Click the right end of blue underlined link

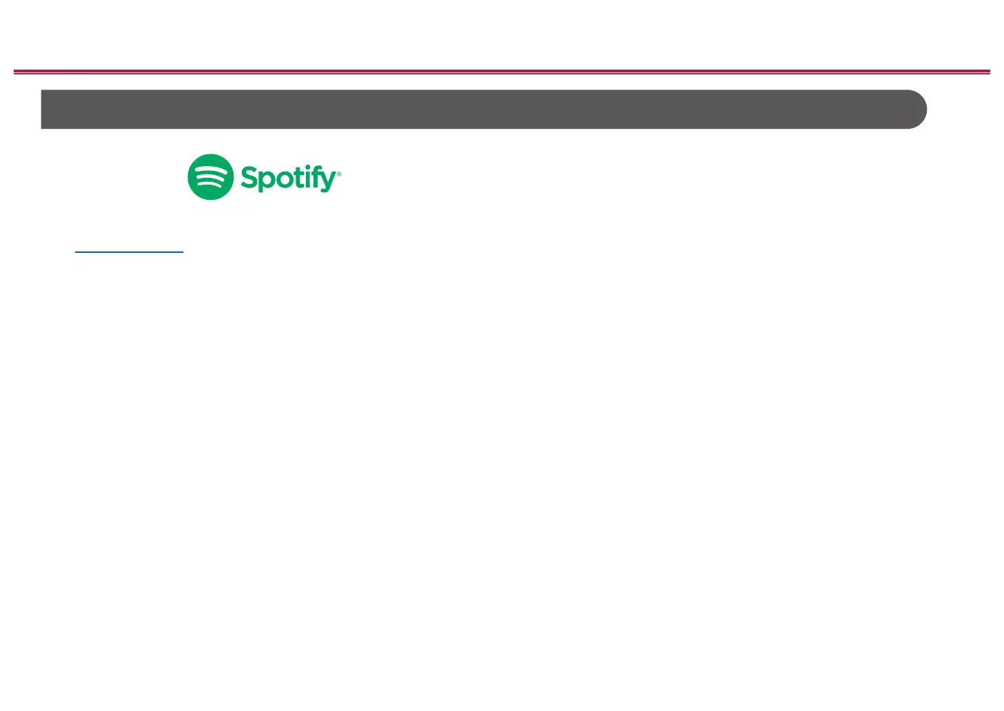pos(181,252)
